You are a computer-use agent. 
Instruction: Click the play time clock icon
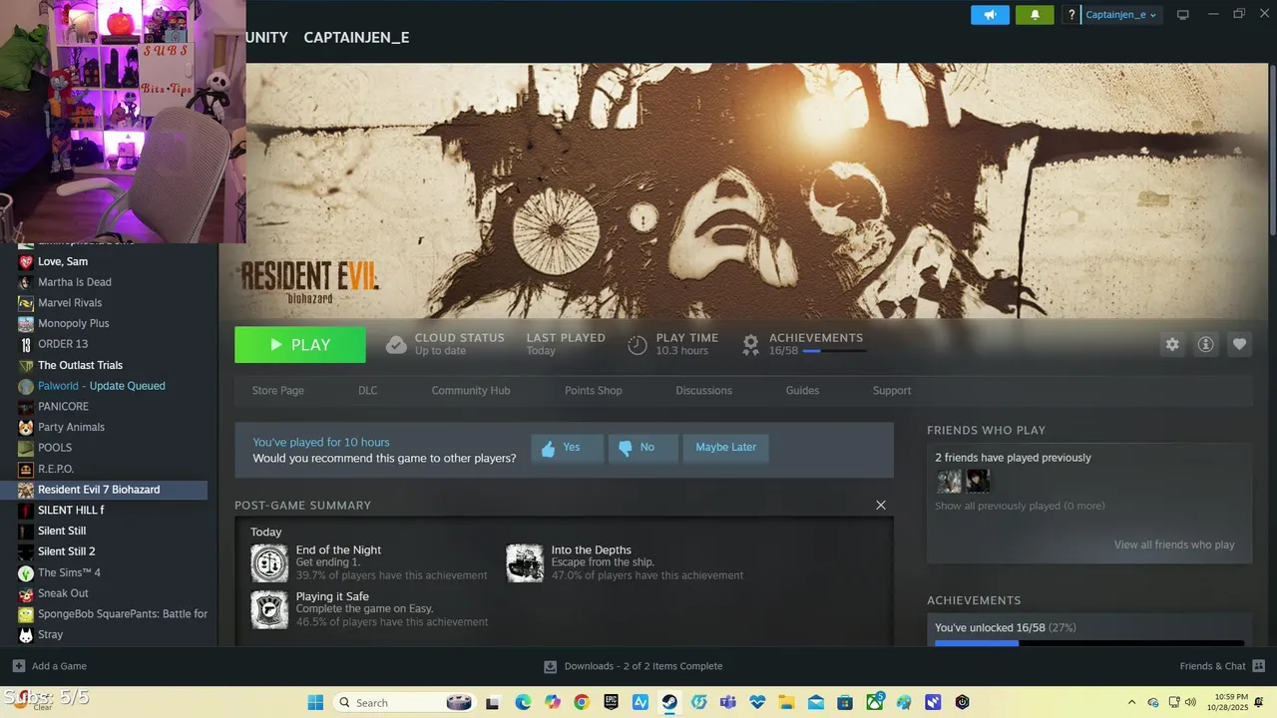[x=638, y=345]
